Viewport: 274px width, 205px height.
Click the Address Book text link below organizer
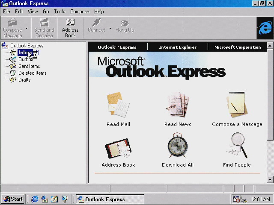coord(118,165)
